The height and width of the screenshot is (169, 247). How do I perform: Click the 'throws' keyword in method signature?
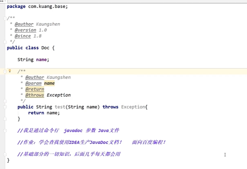click(110, 107)
